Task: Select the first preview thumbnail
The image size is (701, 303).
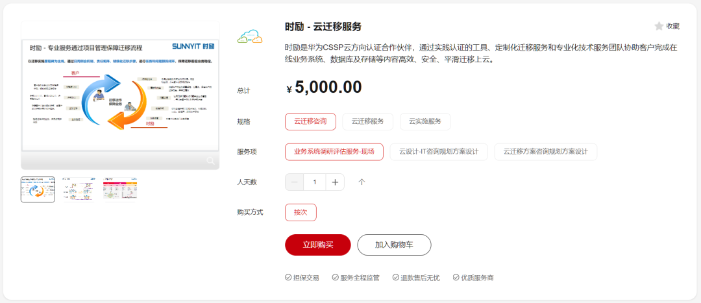Action: [x=38, y=189]
